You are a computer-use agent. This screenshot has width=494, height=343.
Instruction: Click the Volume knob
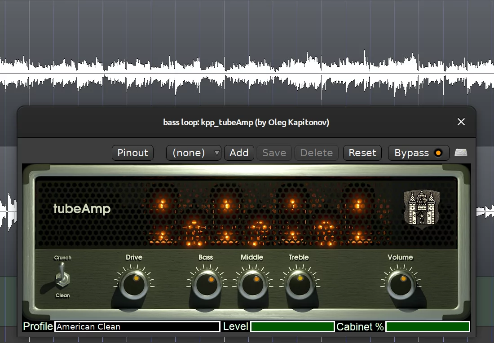coord(401,285)
